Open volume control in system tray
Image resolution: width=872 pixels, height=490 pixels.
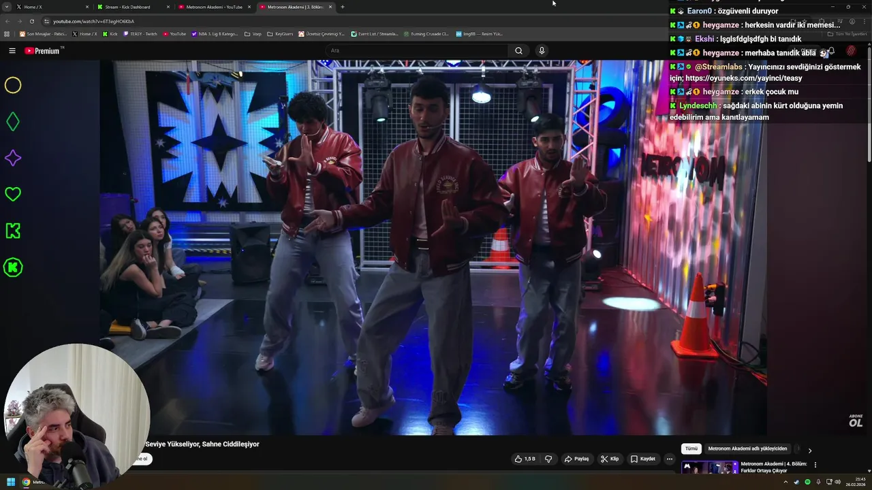coord(837,482)
